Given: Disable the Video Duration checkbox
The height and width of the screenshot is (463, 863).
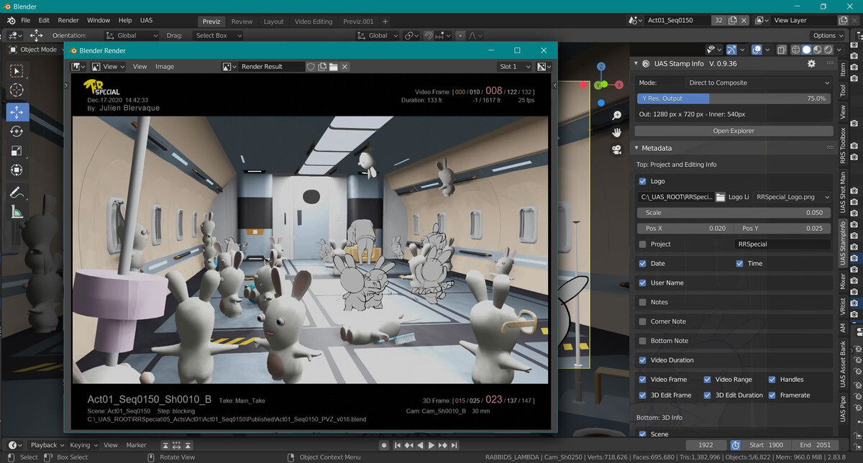Looking at the screenshot, I should point(642,360).
